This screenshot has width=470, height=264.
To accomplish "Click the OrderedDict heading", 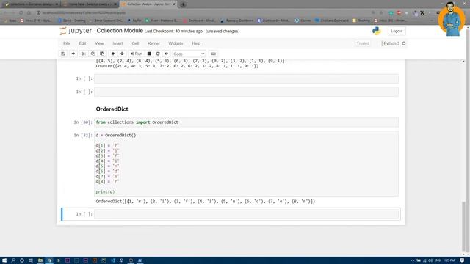I will [x=112, y=109].
